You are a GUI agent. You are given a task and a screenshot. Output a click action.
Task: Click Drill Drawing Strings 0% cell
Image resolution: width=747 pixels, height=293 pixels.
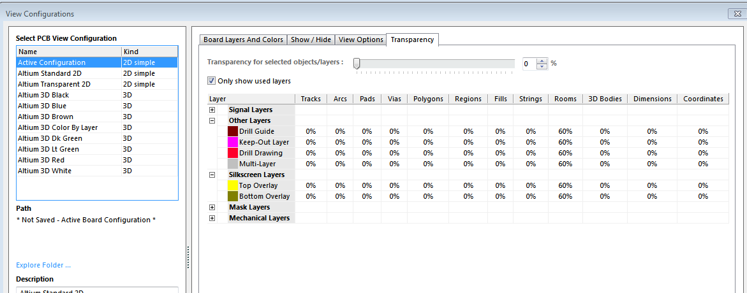(x=531, y=153)
